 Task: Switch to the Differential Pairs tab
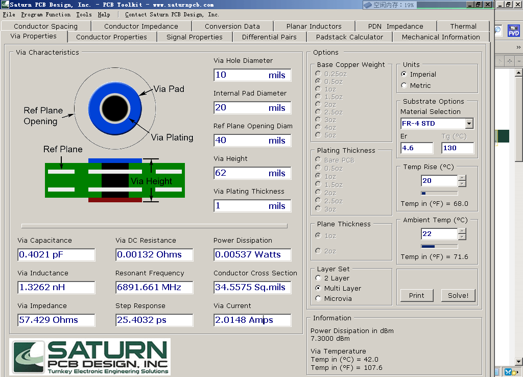pos(269,37)
